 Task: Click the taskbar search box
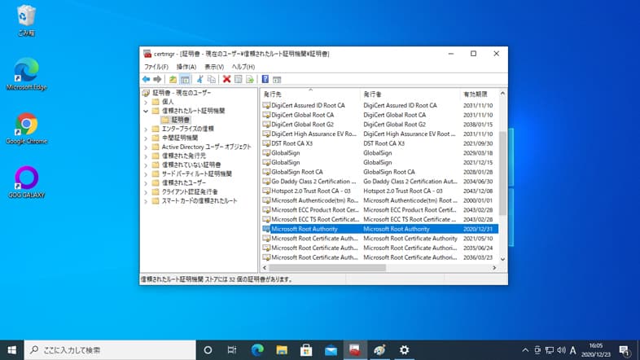coord(110,349)
